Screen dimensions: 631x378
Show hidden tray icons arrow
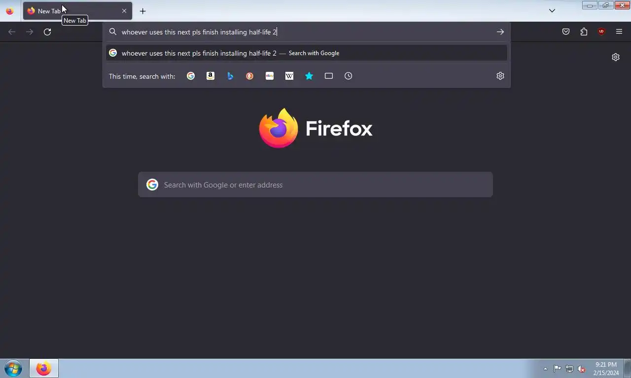tap(545, 369)
